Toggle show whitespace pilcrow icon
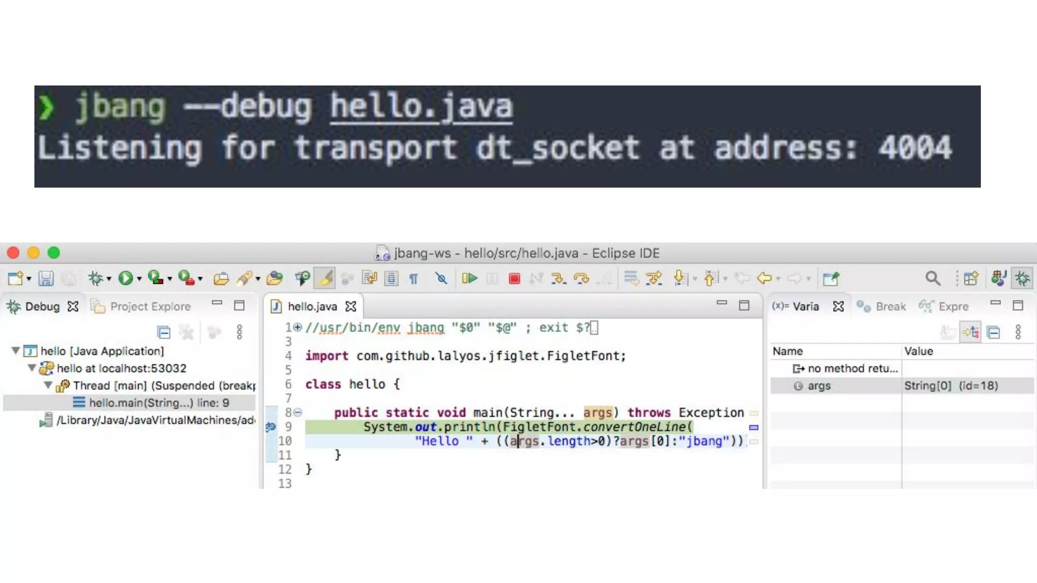The height and width of the screenshot is (583, 1037). [414, 278]
